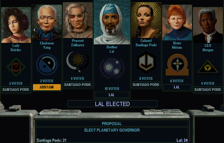Click Deirdre's SANTIAGO PODS vote box
224x143 pixels.
16,90
